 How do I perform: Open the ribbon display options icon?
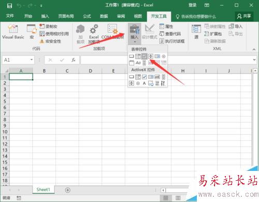(x=207, y=5)
